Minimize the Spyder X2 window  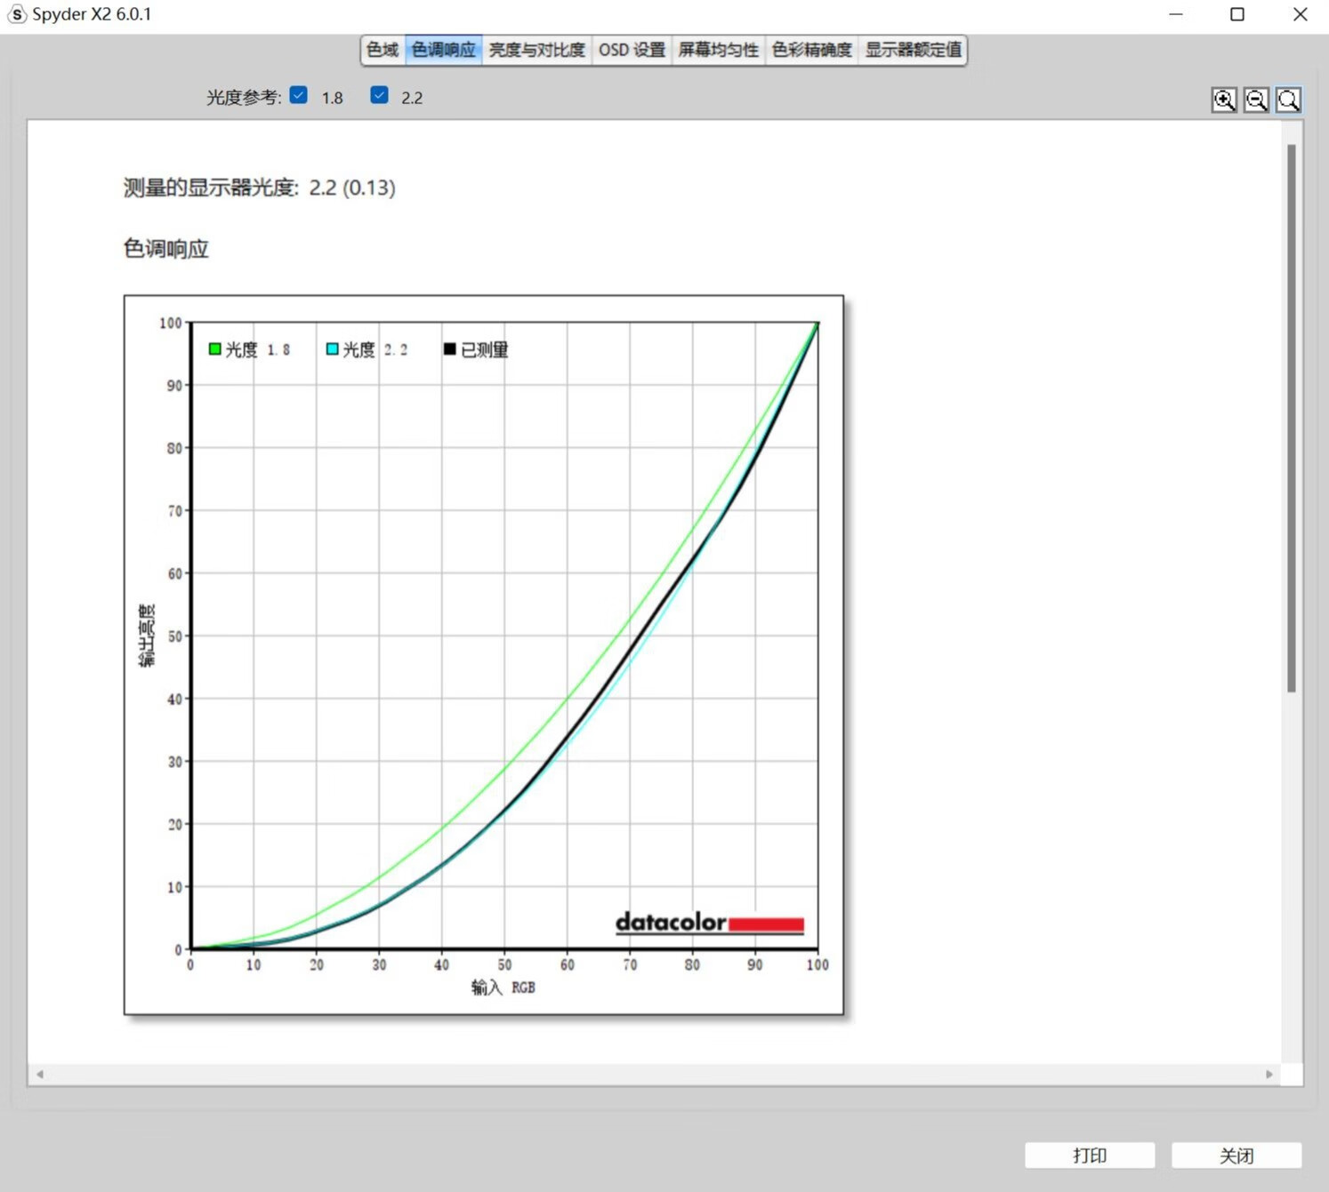(1176, 14)
